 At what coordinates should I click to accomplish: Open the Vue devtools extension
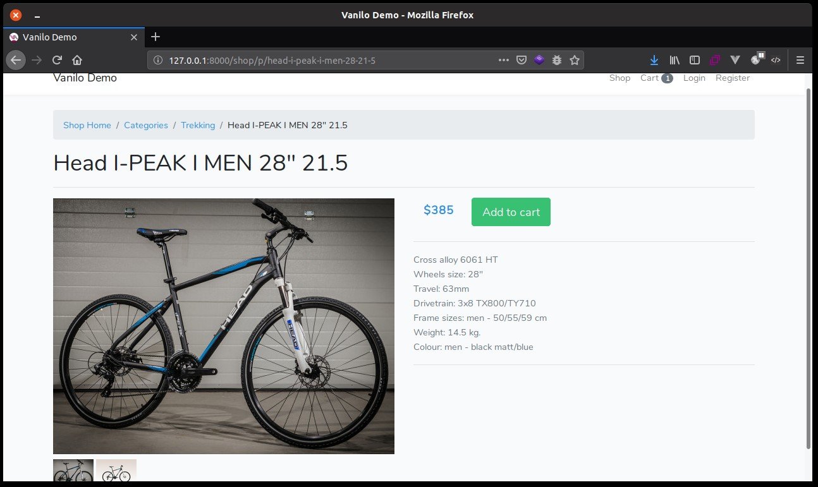coord(735,60)
